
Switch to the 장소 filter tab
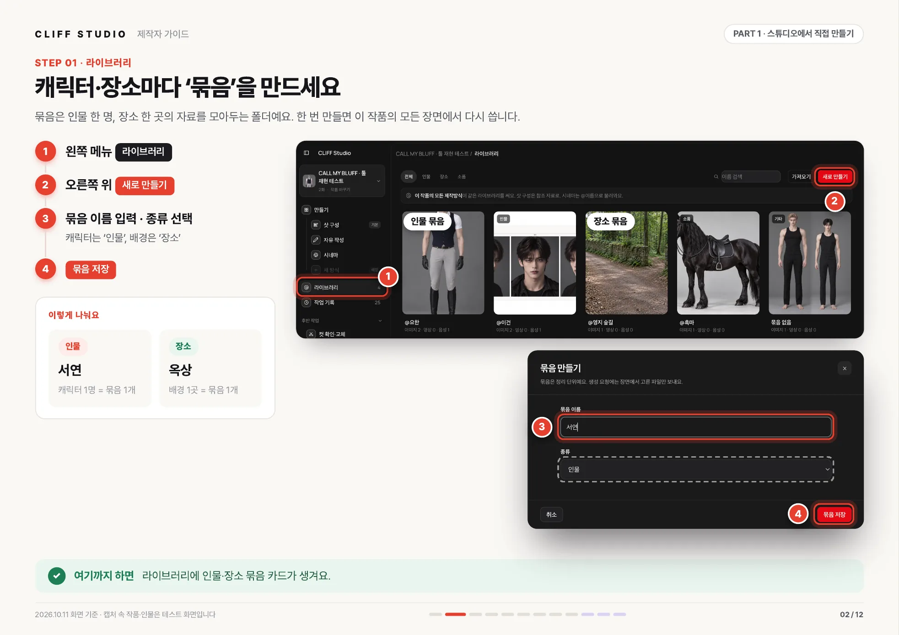click(x=444, y=176)
